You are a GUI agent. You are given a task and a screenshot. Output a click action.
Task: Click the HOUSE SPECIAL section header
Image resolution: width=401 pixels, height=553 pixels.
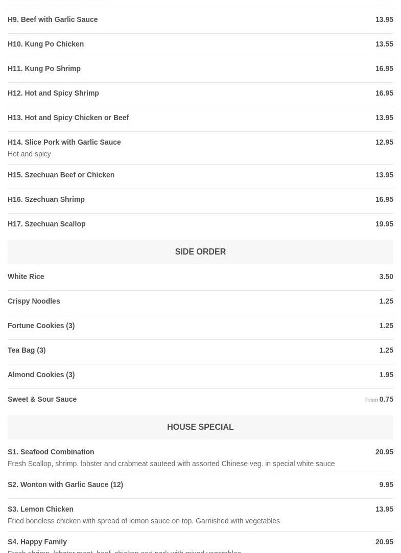[200, 427]
